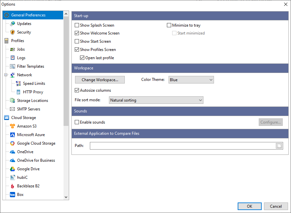Select Logs in options tree
Screen dimensions: 291x213
[x=21, y=58]
